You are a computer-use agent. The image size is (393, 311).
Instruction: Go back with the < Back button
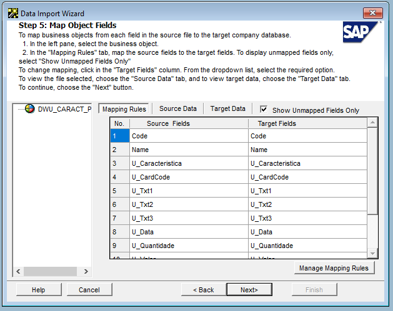click(x=203, y=290)
